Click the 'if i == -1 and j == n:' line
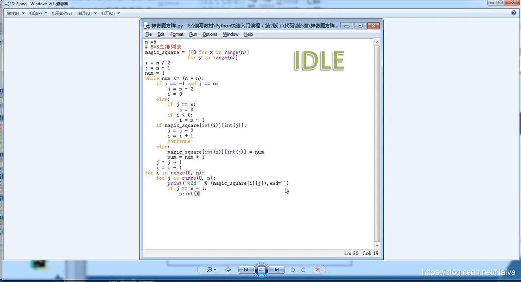521x282 pixels. (187, 84)
